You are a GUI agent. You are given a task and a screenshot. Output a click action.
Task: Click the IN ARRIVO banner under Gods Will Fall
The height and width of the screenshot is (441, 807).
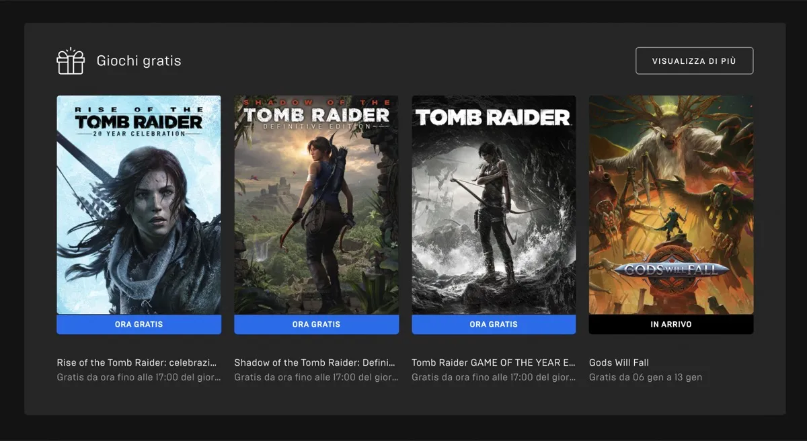click(x=670, y=324)
